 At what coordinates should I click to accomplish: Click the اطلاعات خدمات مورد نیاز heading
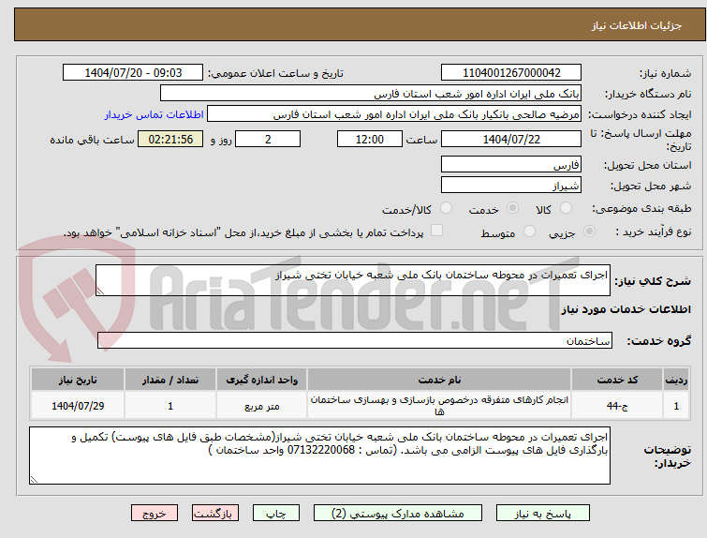[626, 309]
